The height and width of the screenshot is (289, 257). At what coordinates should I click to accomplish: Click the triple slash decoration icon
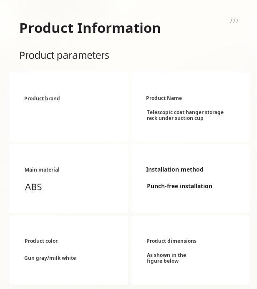point(234,21)
